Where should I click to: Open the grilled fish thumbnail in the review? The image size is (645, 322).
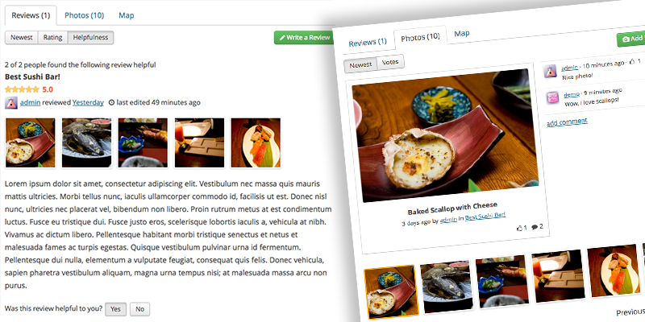87,143
